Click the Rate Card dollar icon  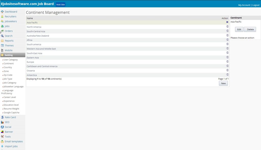(2, 117)
